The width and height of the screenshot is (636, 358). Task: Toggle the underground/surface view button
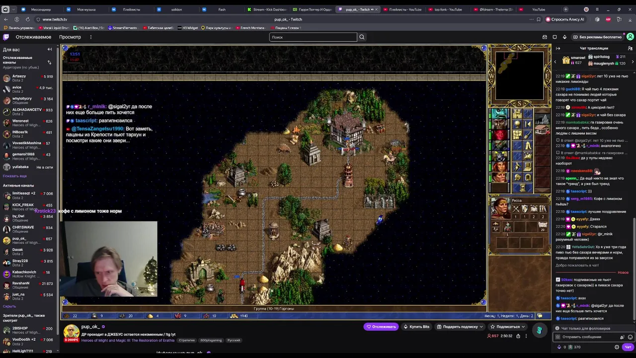[x=528, y=114]
